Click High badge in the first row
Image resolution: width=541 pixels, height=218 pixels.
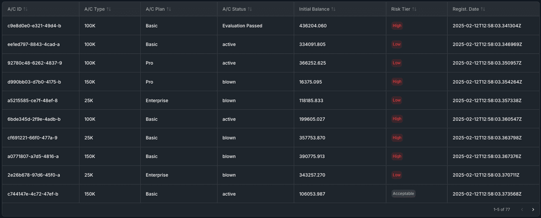pyautogui.click(x=397, y=26)
